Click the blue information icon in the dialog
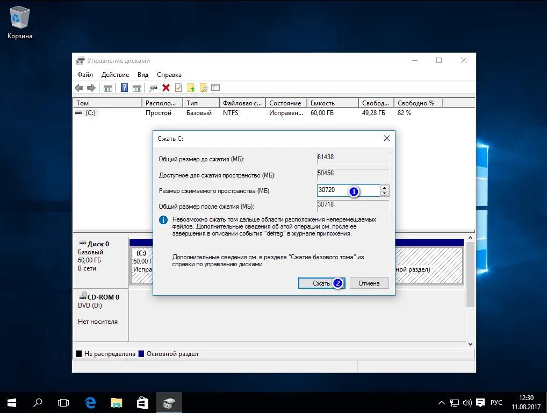The image size is (547, 413). [x=163, y=220]
